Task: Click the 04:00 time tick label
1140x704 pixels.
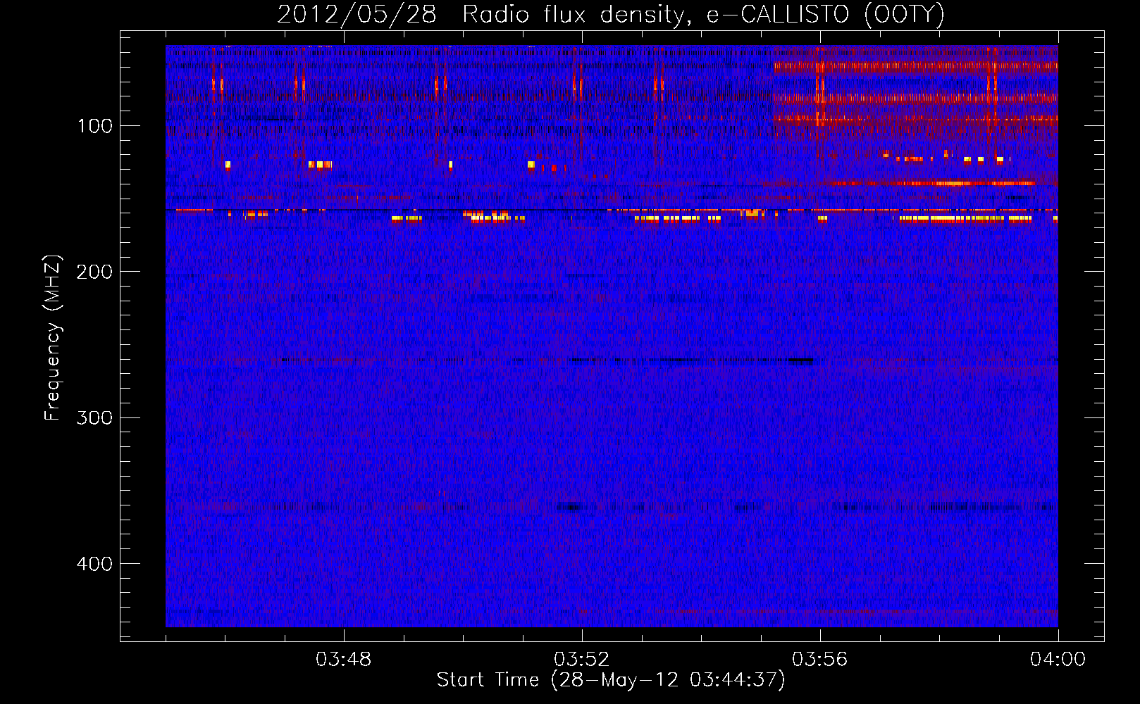Action: [x=1058, y=660]
